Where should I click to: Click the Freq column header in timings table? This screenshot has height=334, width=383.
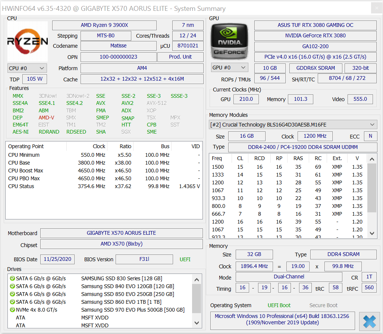(x=220, y=158)
